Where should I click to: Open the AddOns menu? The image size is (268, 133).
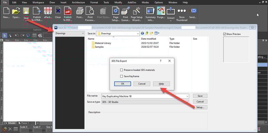tap(132, 2)
